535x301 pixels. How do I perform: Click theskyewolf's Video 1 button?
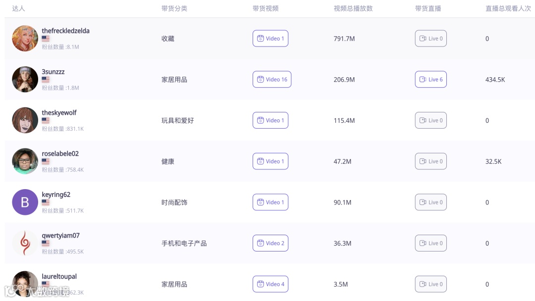coord(270,120)
